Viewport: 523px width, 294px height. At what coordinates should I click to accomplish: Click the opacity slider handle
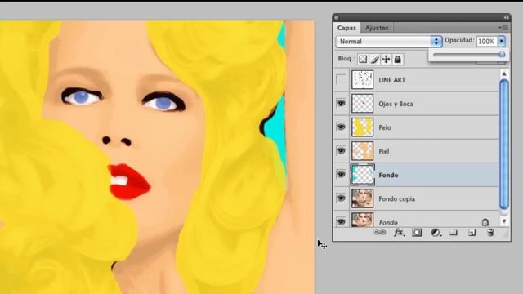[x=502, y=55]
